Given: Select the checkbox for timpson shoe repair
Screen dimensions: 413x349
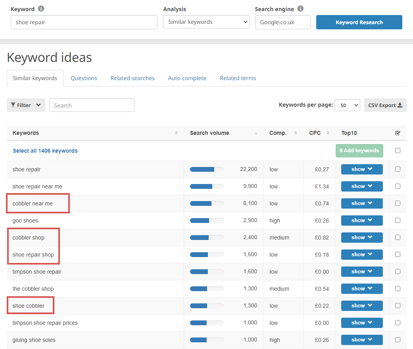Looking at the screenshot, I should (398, 271).
